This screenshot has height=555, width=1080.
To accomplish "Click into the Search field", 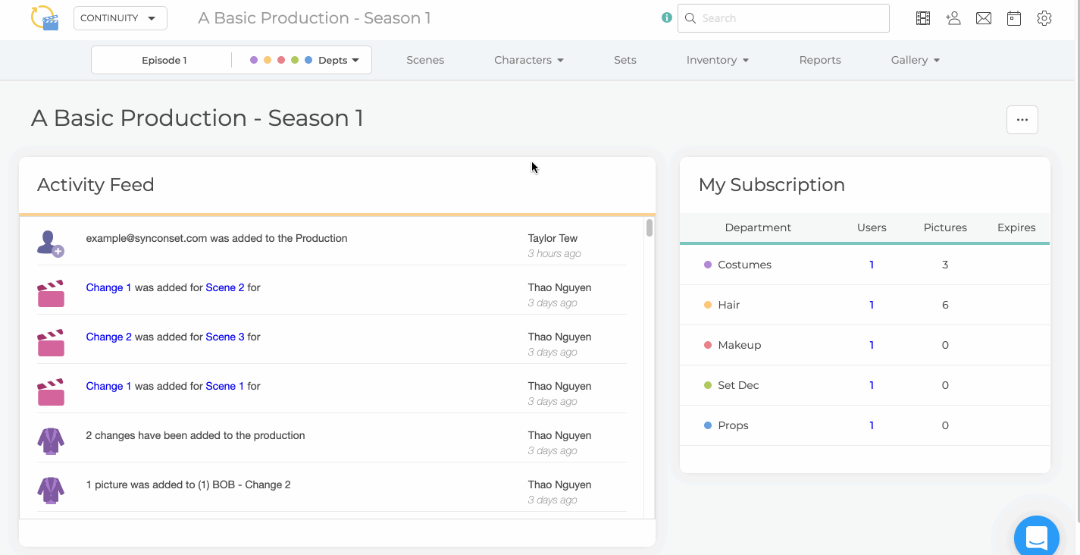I will [x=783, y=18].
